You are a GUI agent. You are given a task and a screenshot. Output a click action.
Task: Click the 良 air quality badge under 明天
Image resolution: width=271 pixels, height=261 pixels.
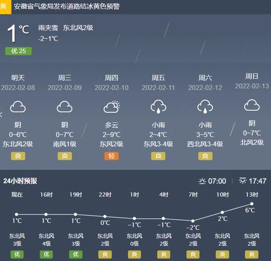click(x=18, y=156)
